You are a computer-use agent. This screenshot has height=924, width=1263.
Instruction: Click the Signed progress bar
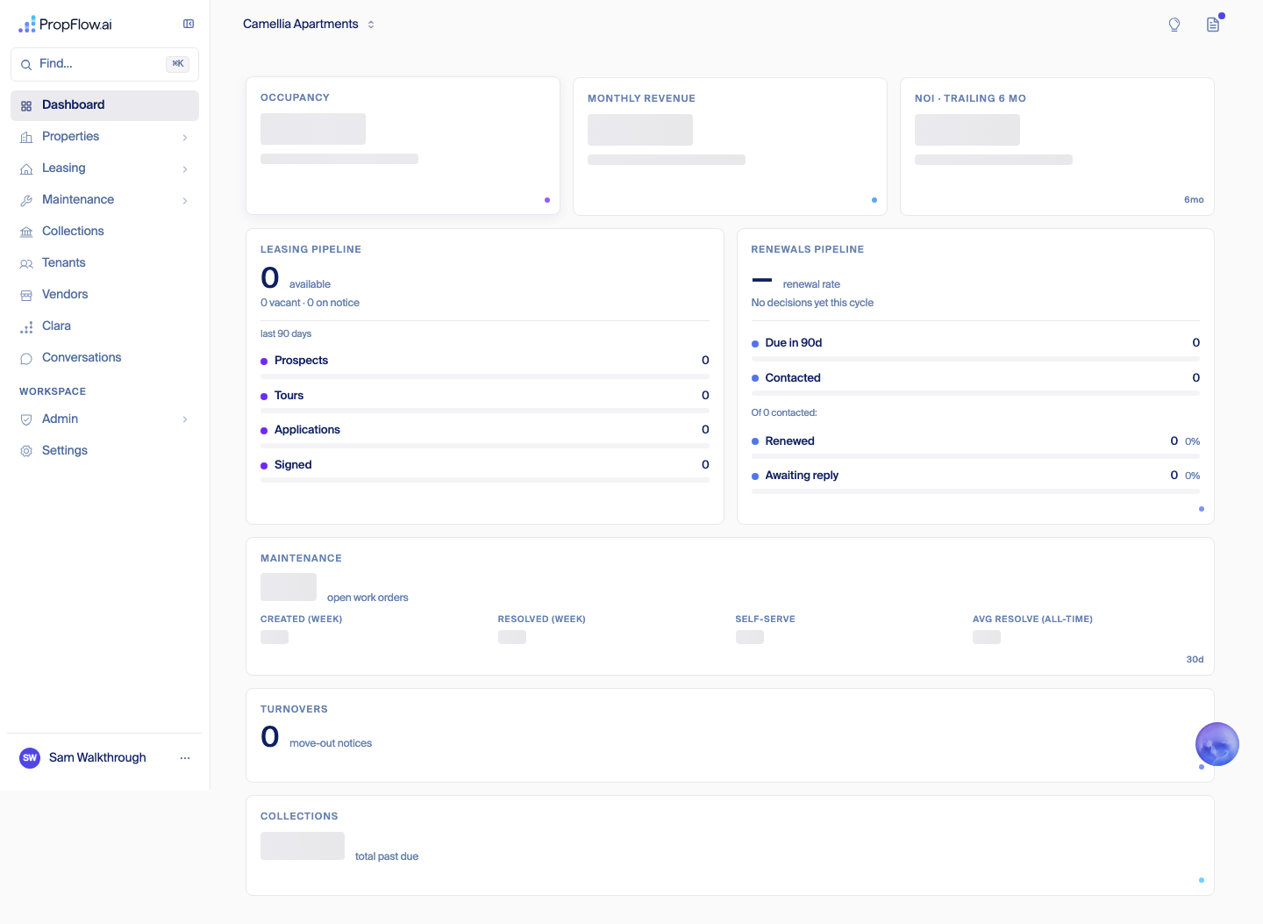coord(485,480)
